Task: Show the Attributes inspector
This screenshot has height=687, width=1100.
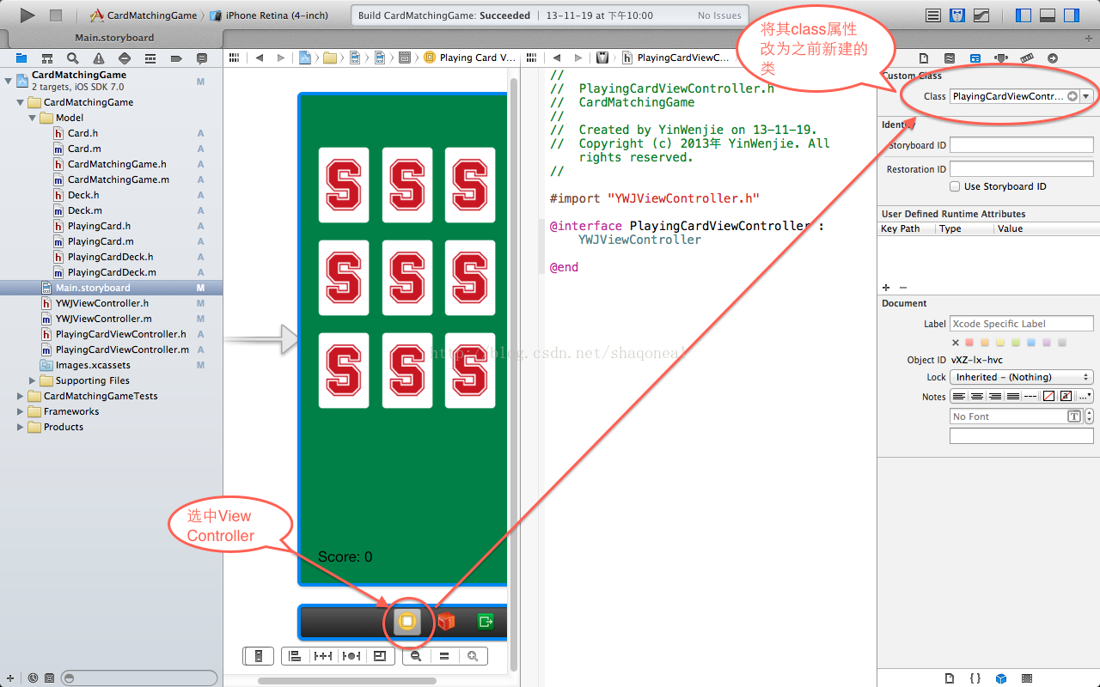Action: [x=1001, y=58]
